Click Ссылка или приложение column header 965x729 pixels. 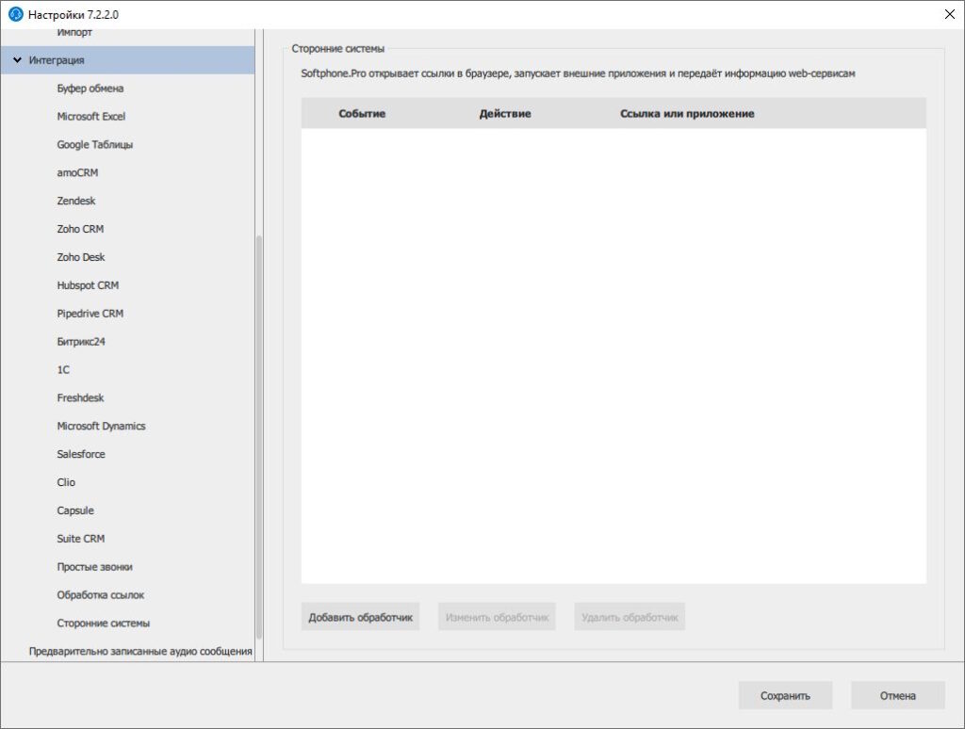coord(686,114)
